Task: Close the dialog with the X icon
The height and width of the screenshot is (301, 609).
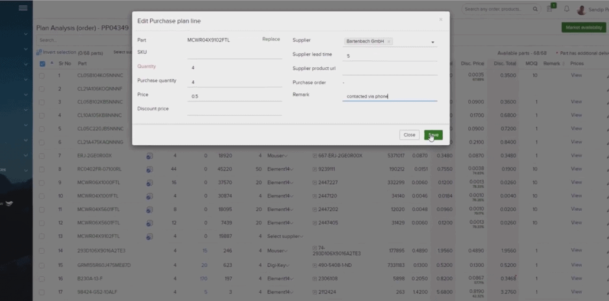Action: point(440,19)
